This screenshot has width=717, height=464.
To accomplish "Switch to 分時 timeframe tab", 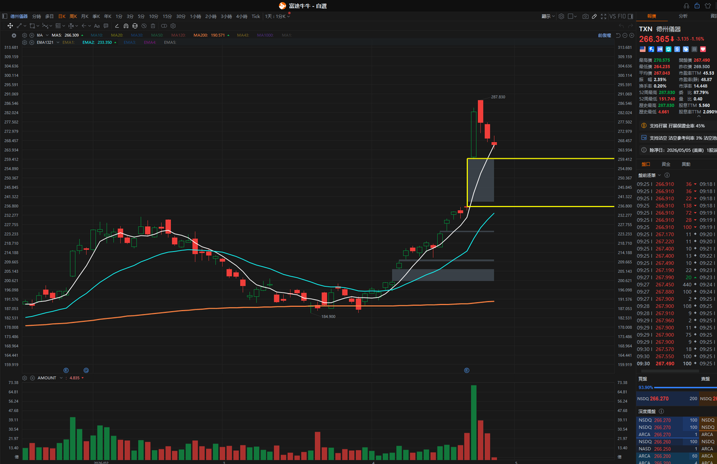I will (x=36, y=16).
